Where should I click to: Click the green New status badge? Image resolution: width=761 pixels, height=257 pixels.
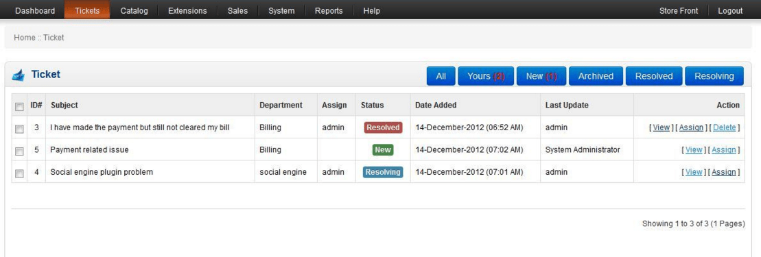pyautogui.click(x=383, y=150)
